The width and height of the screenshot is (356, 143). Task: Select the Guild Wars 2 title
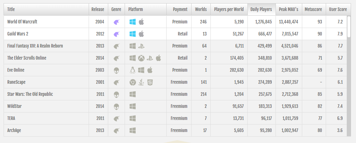tap(18, 34)
